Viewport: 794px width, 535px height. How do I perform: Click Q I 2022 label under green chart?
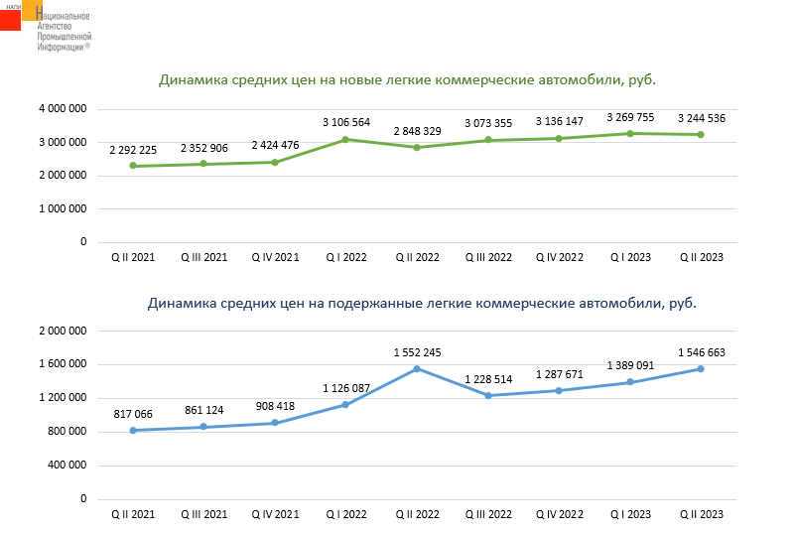point(346,257)
